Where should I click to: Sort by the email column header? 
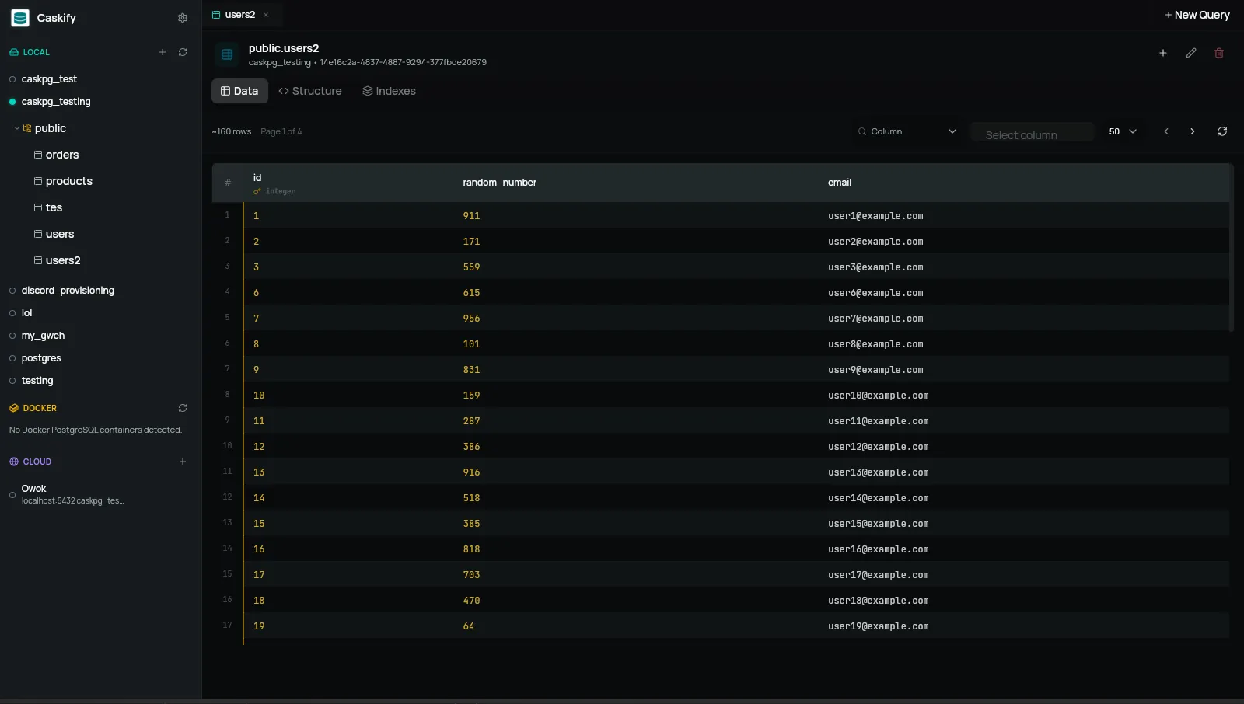click(x=840, y=183)
